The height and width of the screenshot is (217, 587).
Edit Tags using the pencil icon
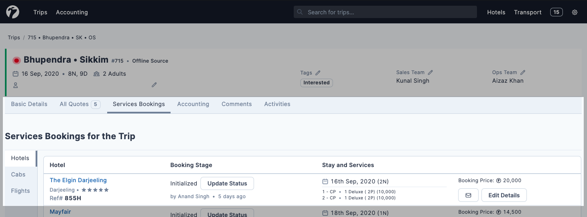point(318,72)
